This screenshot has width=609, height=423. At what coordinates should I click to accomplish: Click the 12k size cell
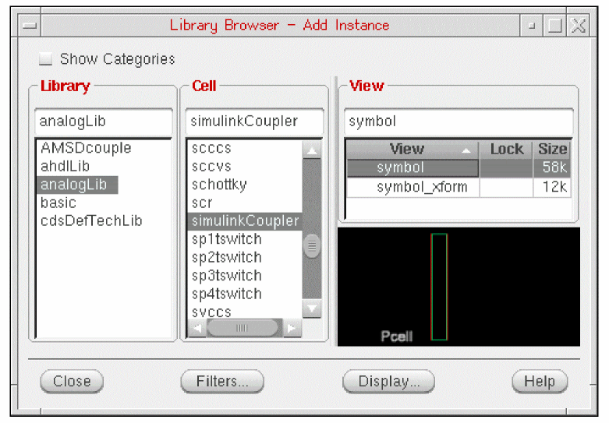coord(552,187)
